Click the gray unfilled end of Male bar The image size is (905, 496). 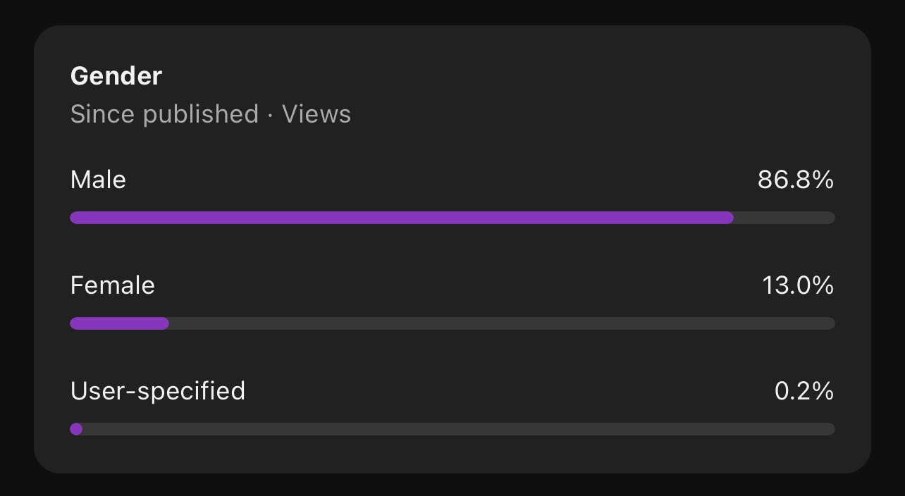tap(784, 218)
